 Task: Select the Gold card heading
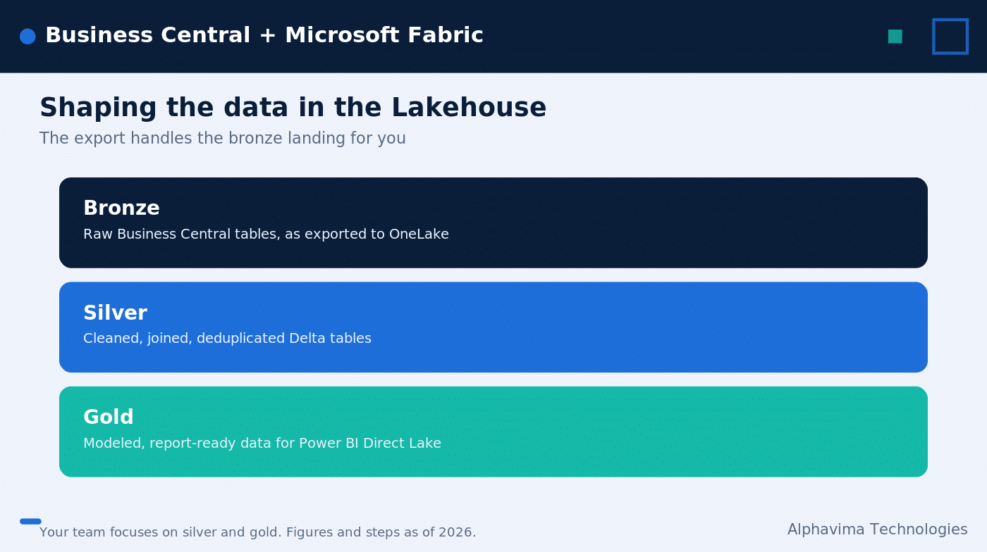[108, 418]
